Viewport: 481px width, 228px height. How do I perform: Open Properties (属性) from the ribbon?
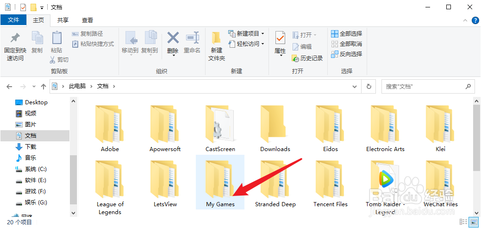point(280,43)
